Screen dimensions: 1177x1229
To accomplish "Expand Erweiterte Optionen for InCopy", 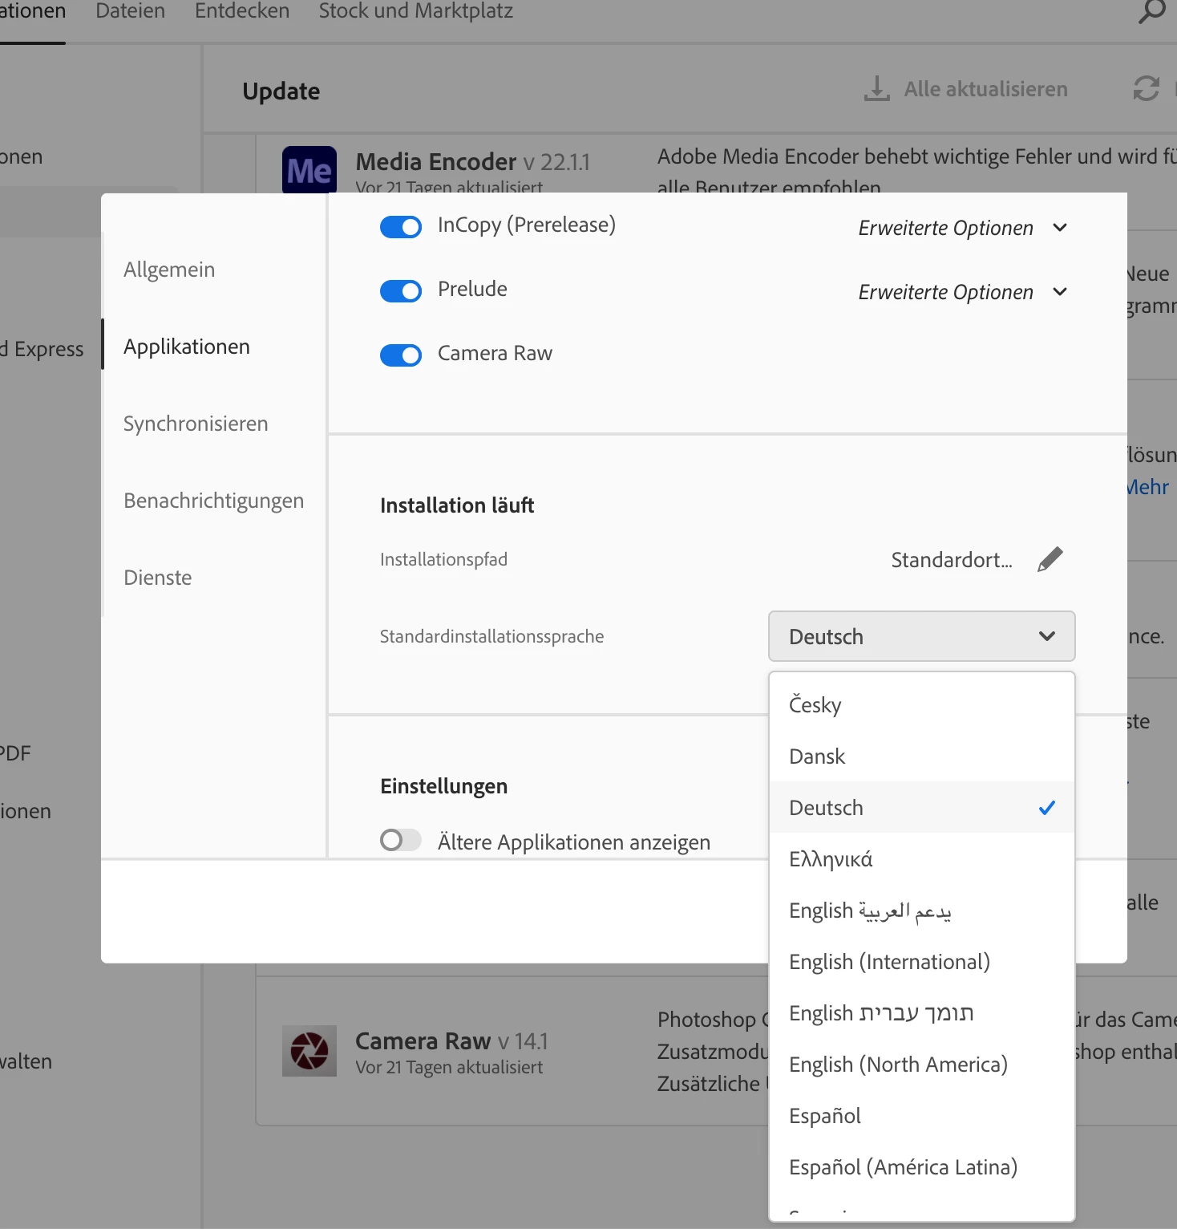I will (x=963, y=228).
